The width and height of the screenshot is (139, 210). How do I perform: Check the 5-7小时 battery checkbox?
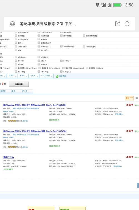39,61
